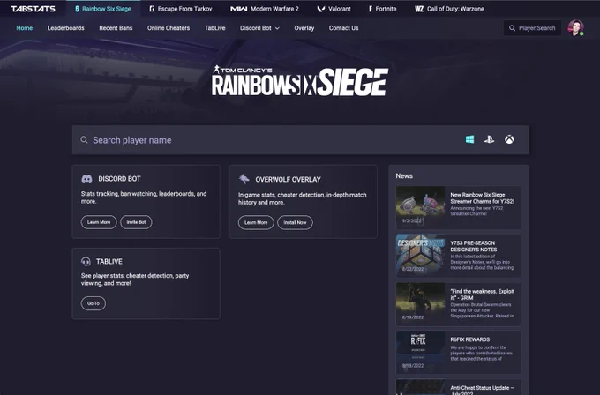Open 'R6FIX REWARDS' headline
The image size is (600, 395).
470,339
